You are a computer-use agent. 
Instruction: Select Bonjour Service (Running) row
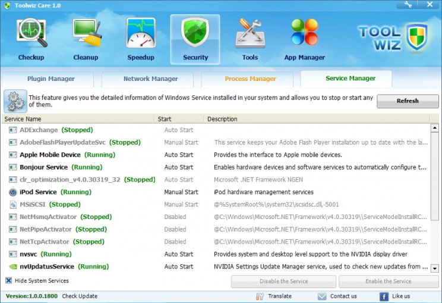click(216, 167)
